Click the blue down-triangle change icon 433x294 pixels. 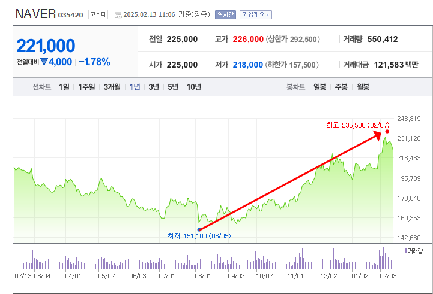coord(44,62)
